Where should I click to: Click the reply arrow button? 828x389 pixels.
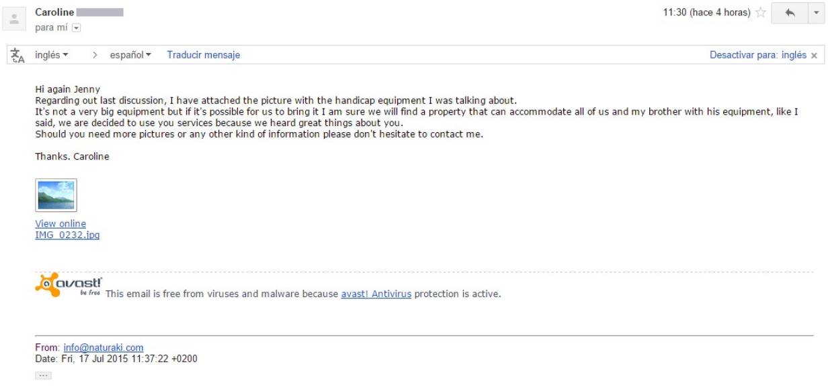click(x=790, y=13)
